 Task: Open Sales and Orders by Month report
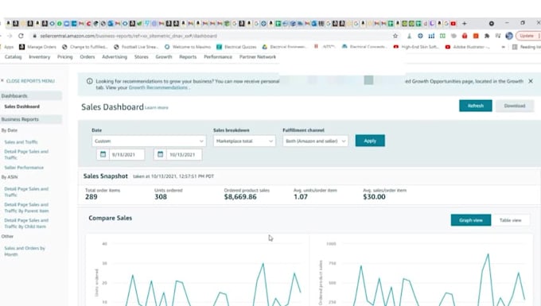pos(25,251)
